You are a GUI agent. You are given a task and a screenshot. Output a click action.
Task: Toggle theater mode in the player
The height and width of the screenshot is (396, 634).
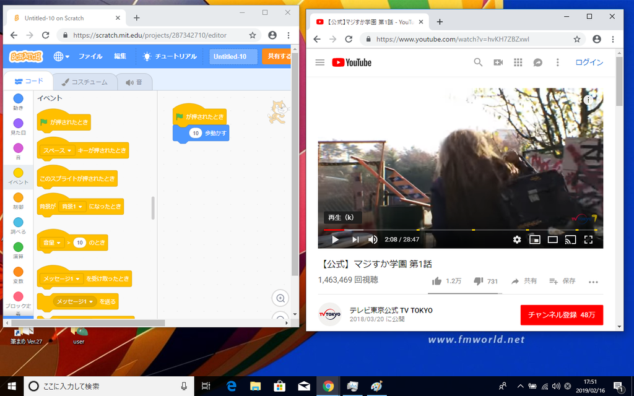[x=553, y=239]
